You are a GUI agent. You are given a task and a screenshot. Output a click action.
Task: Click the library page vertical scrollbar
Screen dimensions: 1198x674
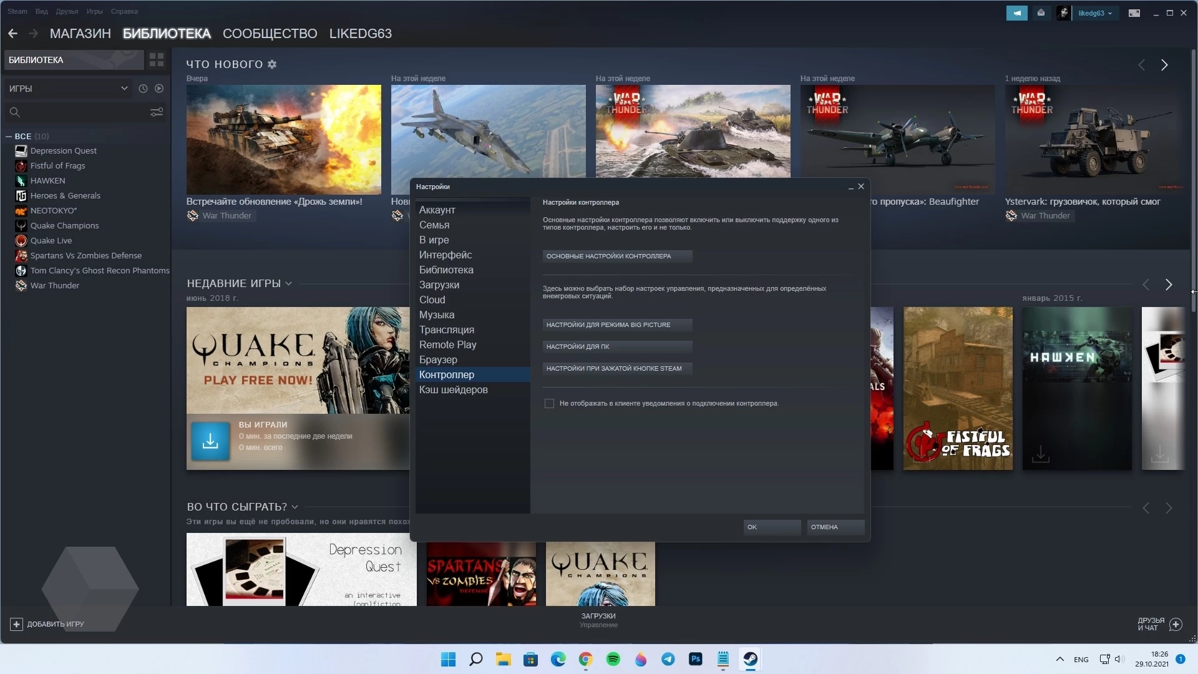(x=1193, y=181)
